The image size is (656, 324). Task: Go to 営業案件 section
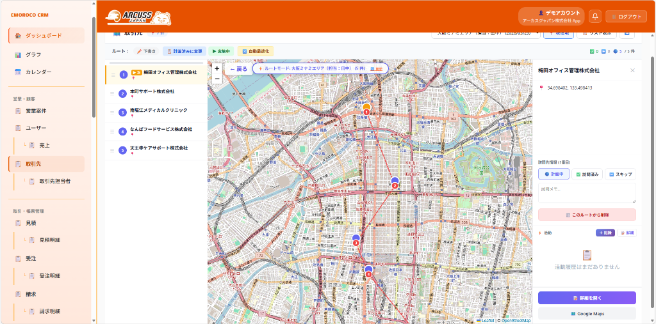[46, 111]
